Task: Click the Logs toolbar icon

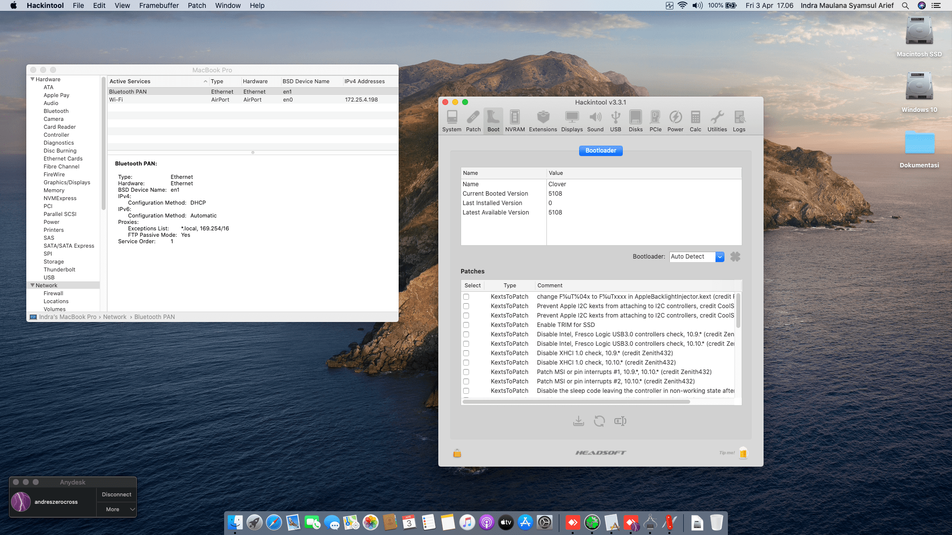Action: 739,121
